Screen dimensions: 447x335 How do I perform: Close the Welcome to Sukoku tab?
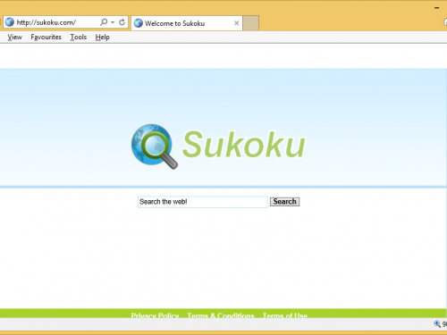[x=237, y=23]
